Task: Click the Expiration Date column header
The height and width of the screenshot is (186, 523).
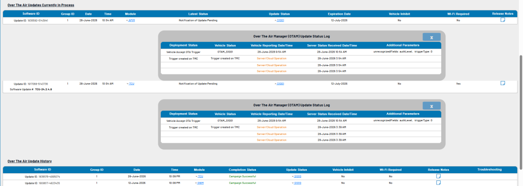Action: (339, 14)
